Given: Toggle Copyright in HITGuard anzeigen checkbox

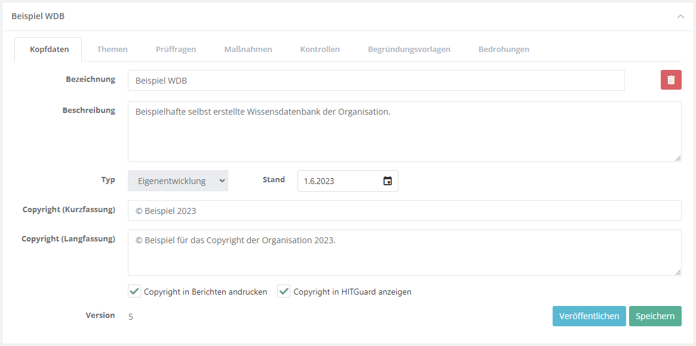Looking at the screenshot, I should tap(284, 292).
